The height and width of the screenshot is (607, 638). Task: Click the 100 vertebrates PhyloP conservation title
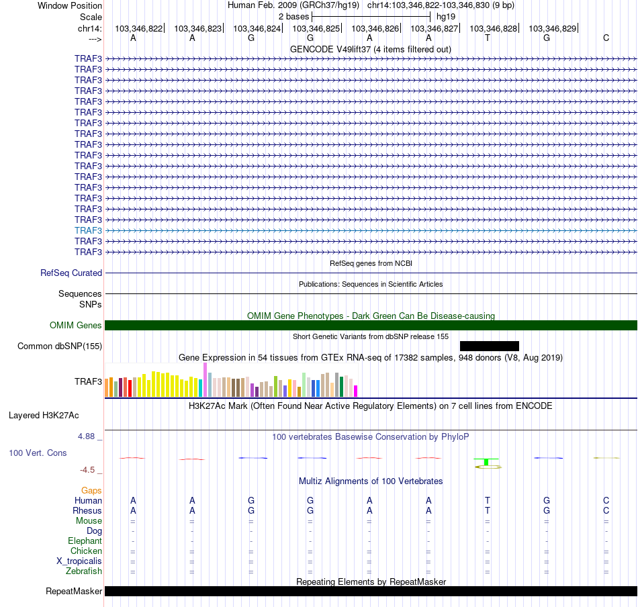(370, 437)
